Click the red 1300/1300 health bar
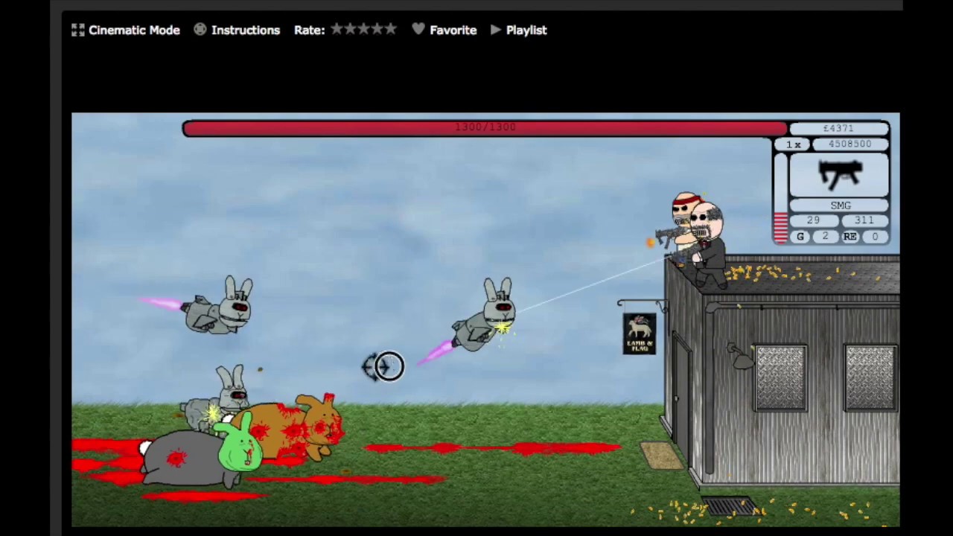The height and width of the screenshot is (536, 953). point(485,128)
